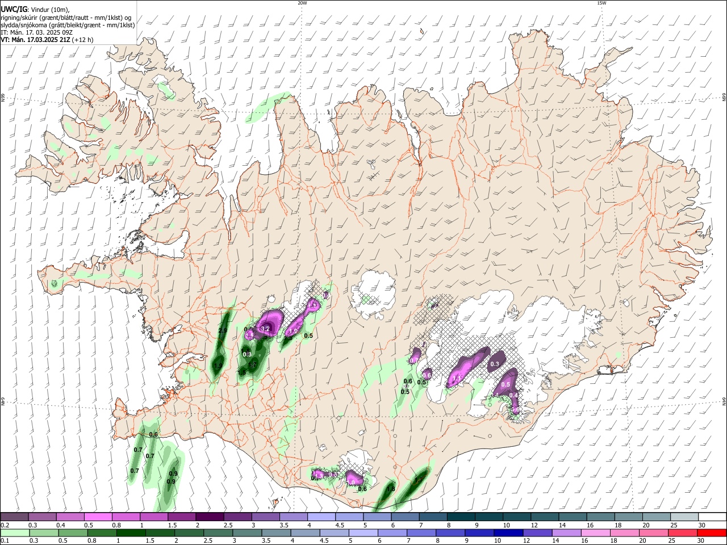Click the '3.2' snowfall value on the map
This screenshot has height=545, width=727.
[265, 329]
